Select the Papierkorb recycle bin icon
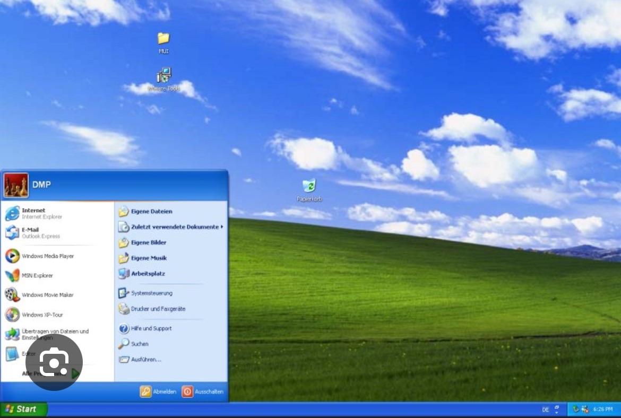621x418 pixels. (309, 190)
